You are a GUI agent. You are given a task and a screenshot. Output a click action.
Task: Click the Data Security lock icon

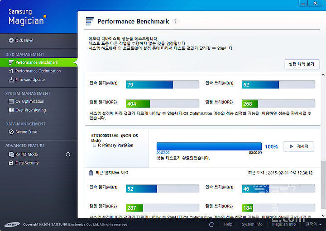(x=11, y=163)
